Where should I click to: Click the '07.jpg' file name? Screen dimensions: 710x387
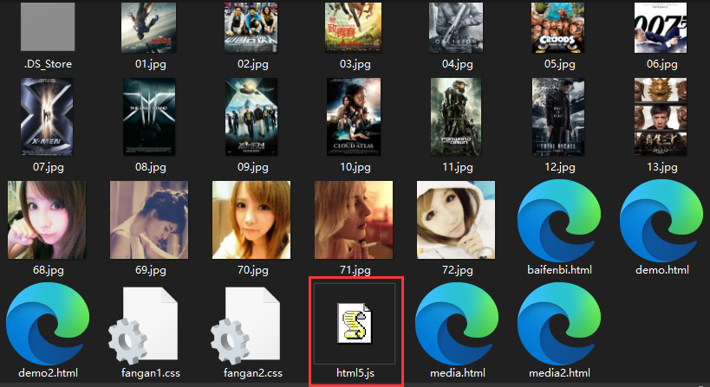(49, 167)
